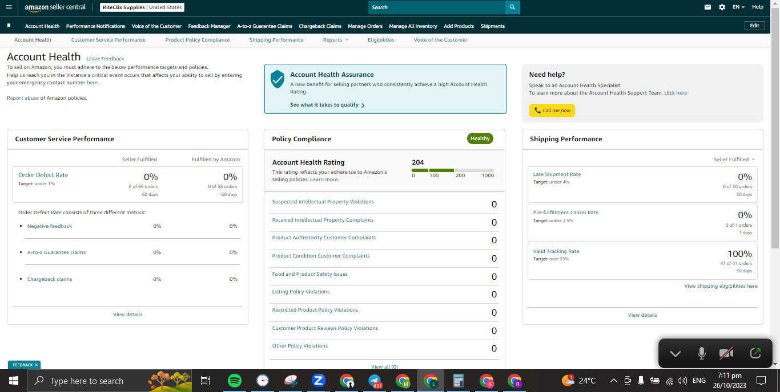Image resolution: width=780 pixels, height=392 pixels.
Task: Mute microphone in floating meeting toolbar
Action: [x=702, y=354]
